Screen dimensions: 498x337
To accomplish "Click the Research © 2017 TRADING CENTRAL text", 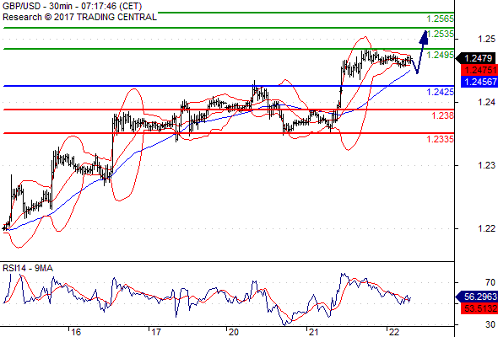I will (x=79, y=17).
